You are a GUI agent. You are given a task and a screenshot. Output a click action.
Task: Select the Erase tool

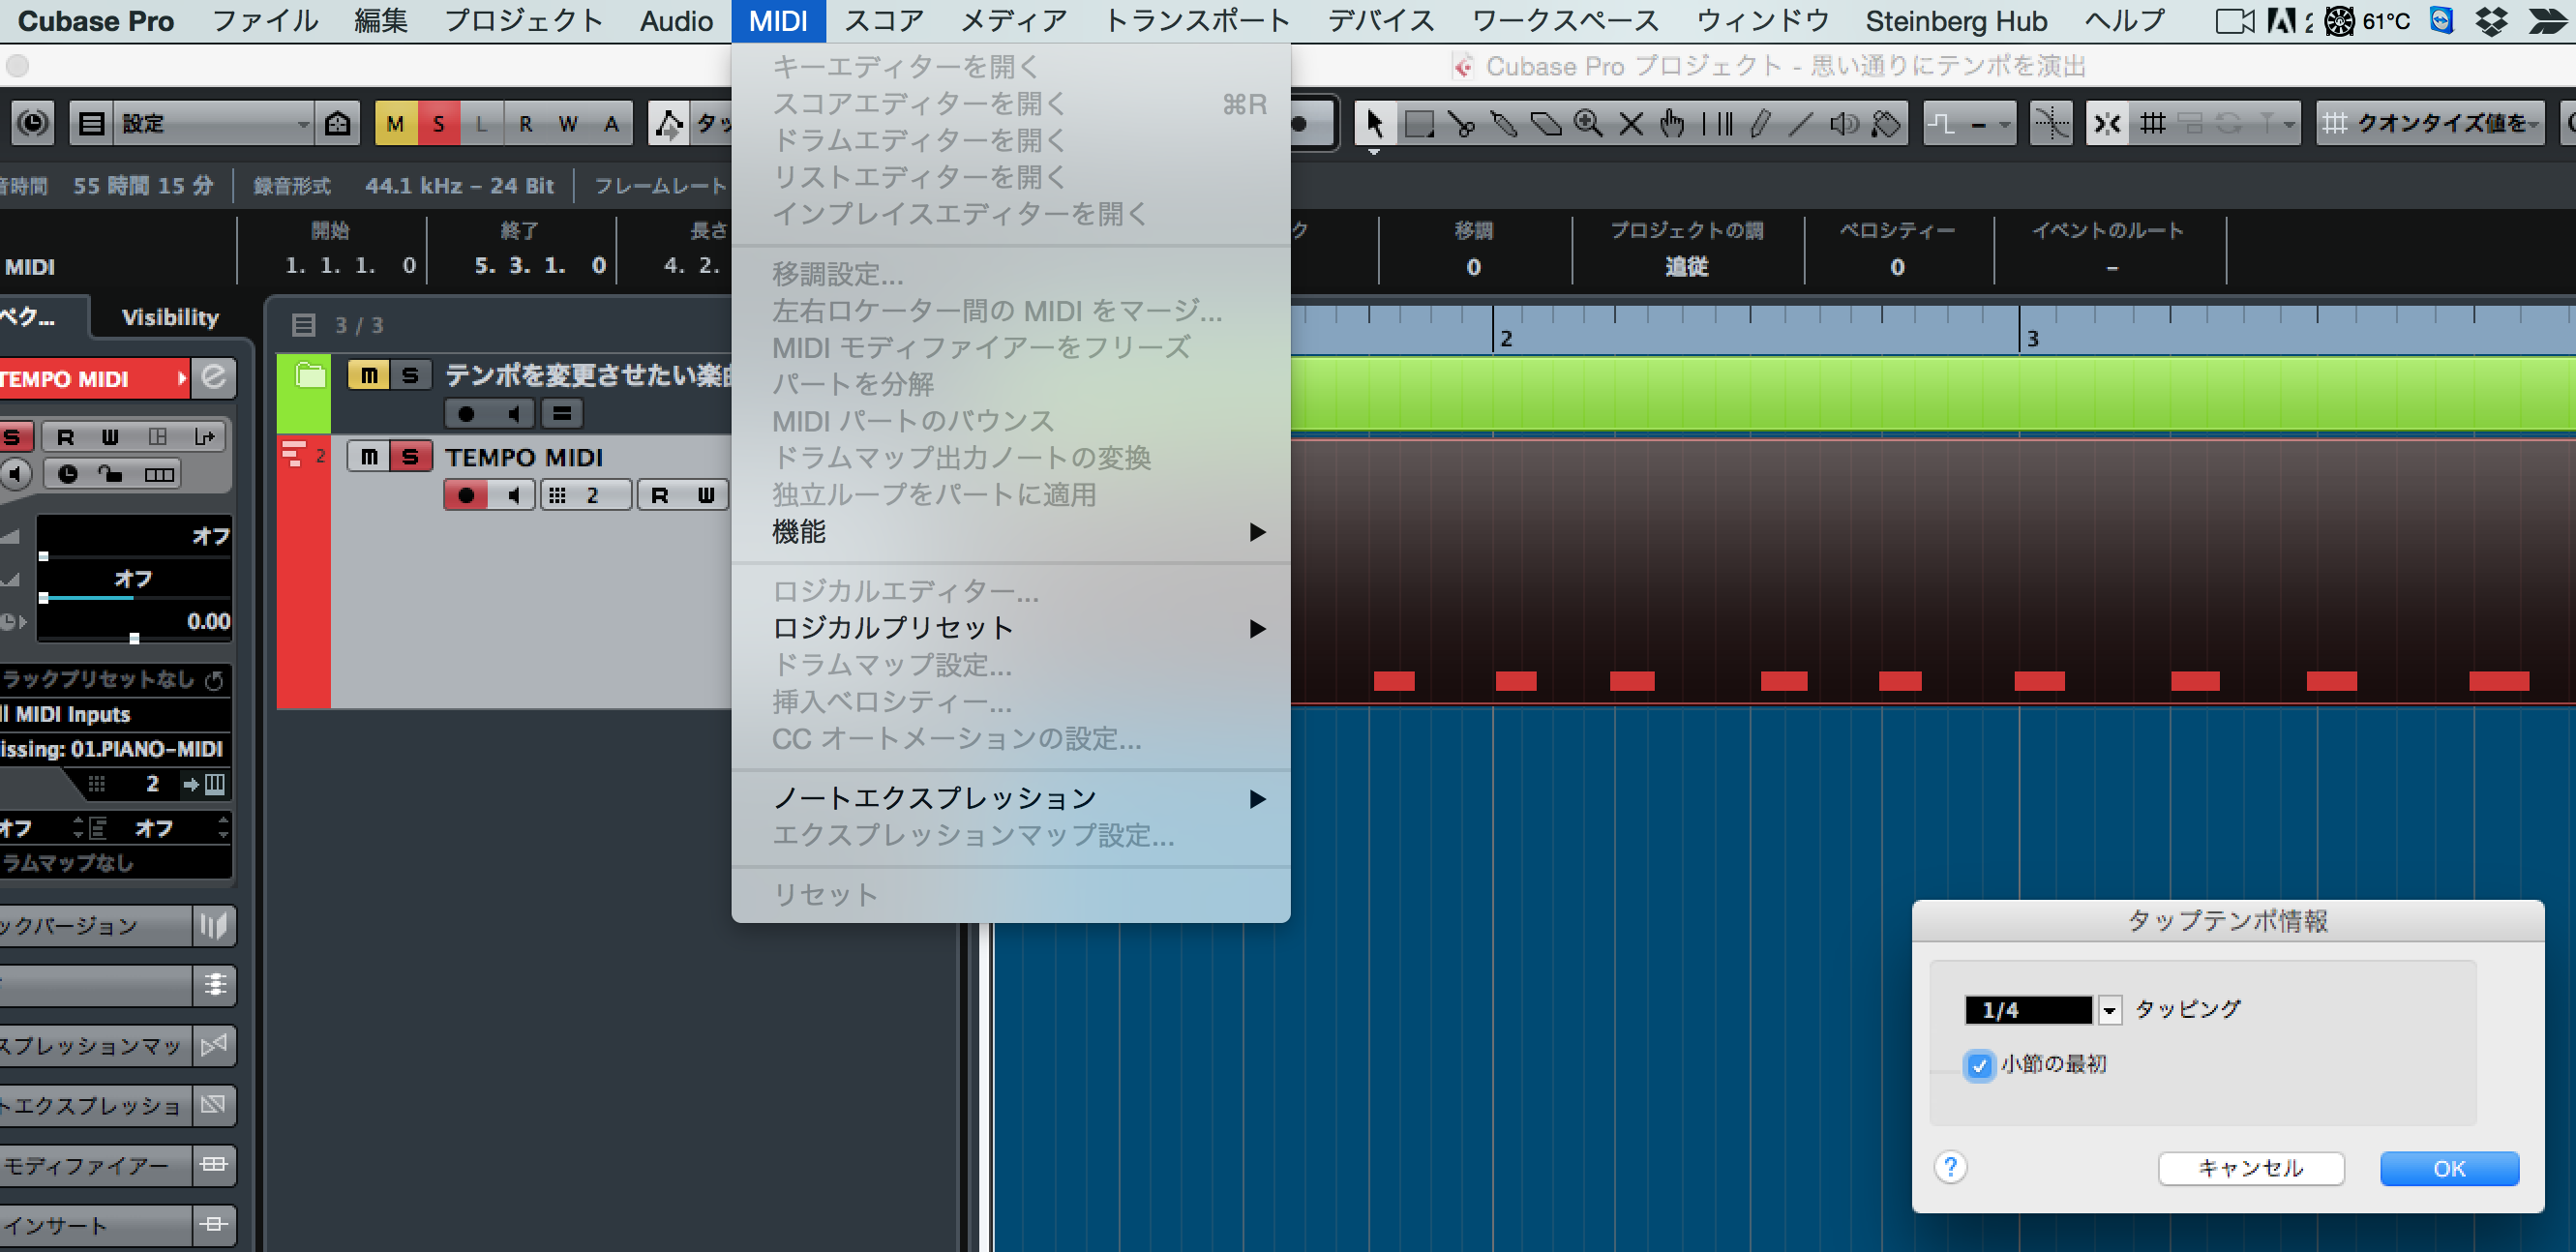[x=1546, y=124]
